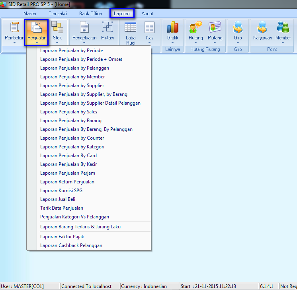Click the Currency: Indonesian status entry
This screenshot has width=297, height=290.
click(x=149, y=286)
